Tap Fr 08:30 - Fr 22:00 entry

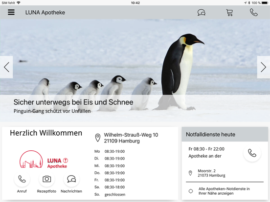coord(206,149)
